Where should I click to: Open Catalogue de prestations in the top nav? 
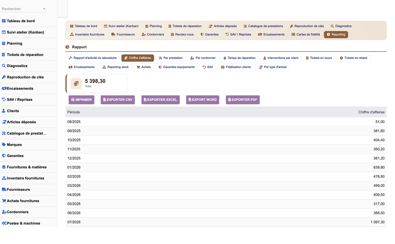[263, 26]
